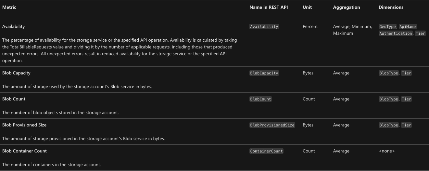Click the BlobCapacity code label

point(264,73)
